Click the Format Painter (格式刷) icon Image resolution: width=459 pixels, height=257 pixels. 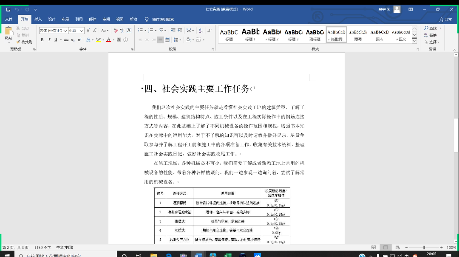24,42
